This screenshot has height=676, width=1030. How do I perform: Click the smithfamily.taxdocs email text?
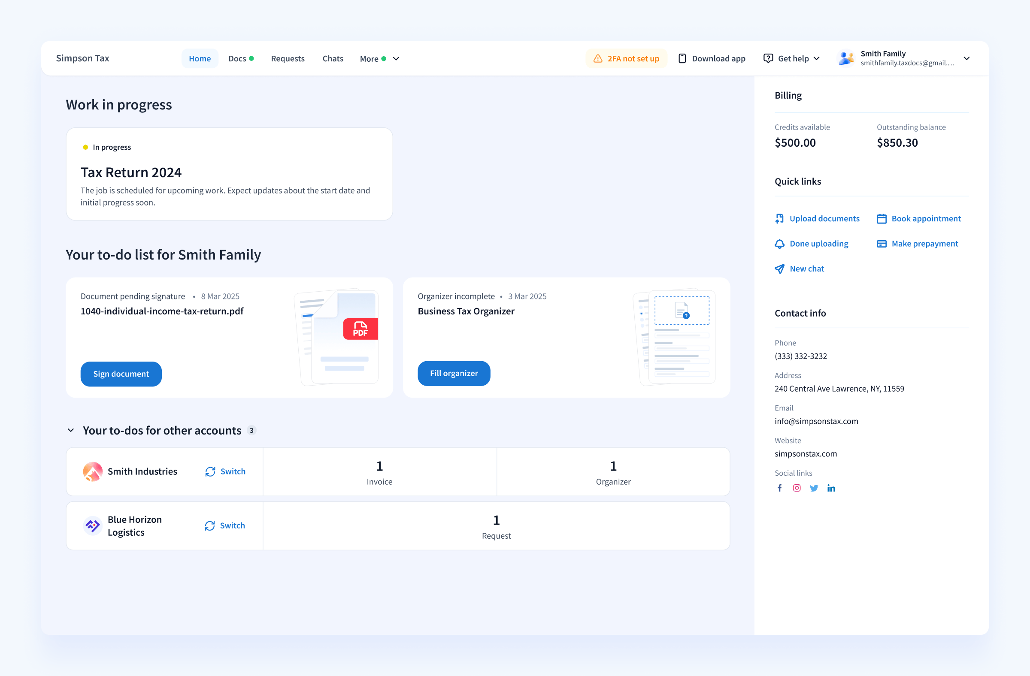908,63
